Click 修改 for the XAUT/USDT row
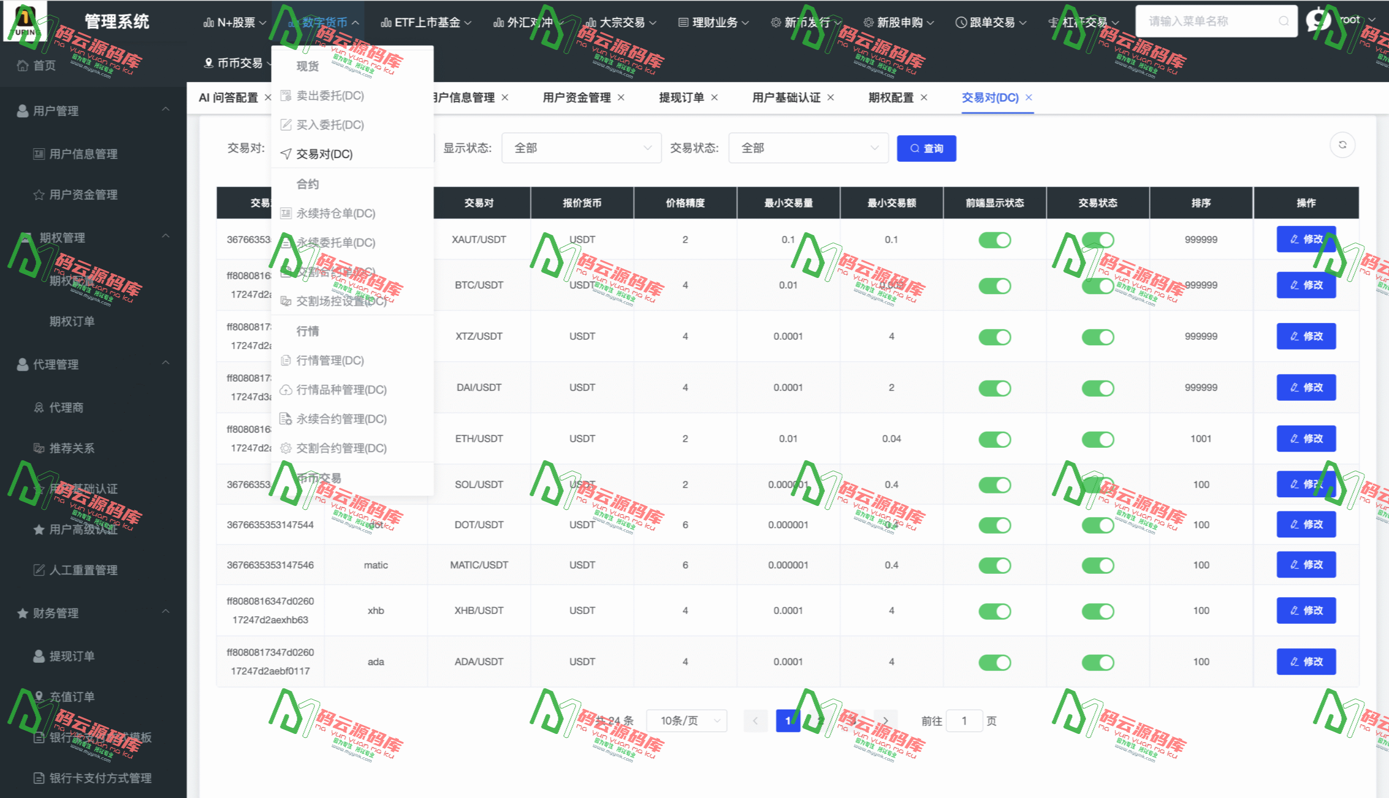Screen dimensions: 1389x798 click(x=1306, y=239)
